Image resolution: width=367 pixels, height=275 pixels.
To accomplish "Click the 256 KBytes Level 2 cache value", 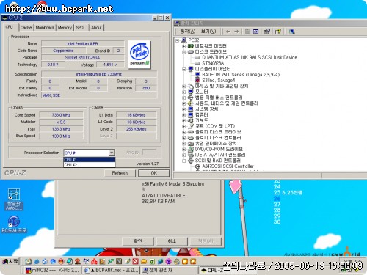I will pos(136,129).
